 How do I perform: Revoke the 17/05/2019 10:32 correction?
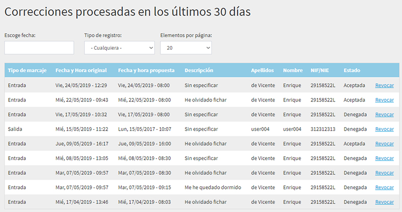coord(384,115)
